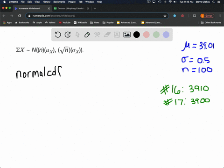Open the Window menu
The width and height of the screenshot is (224, 168).
[90, 2]
